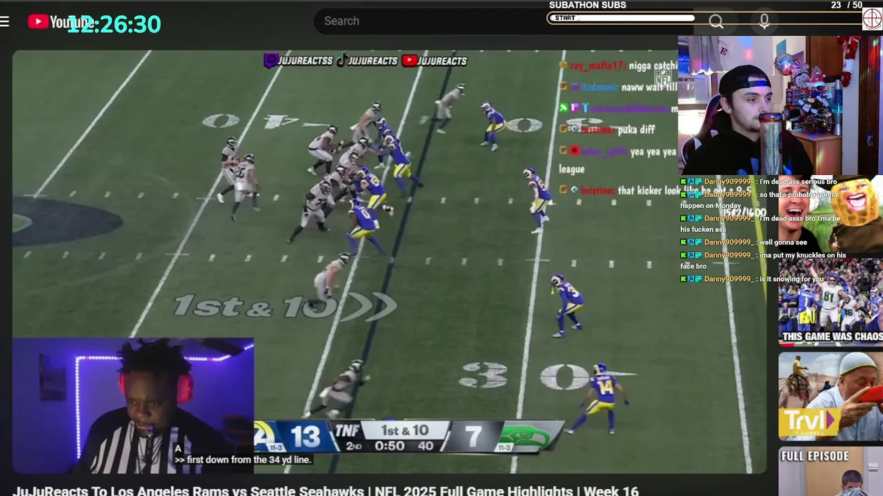
Task: Click the JuJu reactor facecam overlay
Action: click(133, 405)
